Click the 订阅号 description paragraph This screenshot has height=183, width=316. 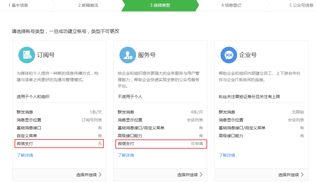[58, 76]
